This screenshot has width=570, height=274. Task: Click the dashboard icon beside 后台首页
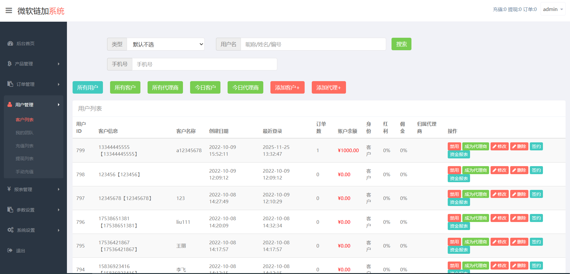(10, 43)
